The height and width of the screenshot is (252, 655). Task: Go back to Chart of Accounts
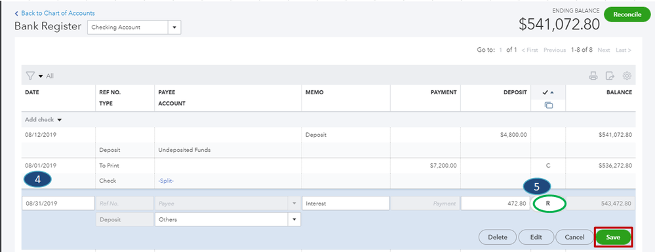54,13
